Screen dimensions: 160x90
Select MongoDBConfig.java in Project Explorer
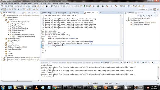pos(19,24)
